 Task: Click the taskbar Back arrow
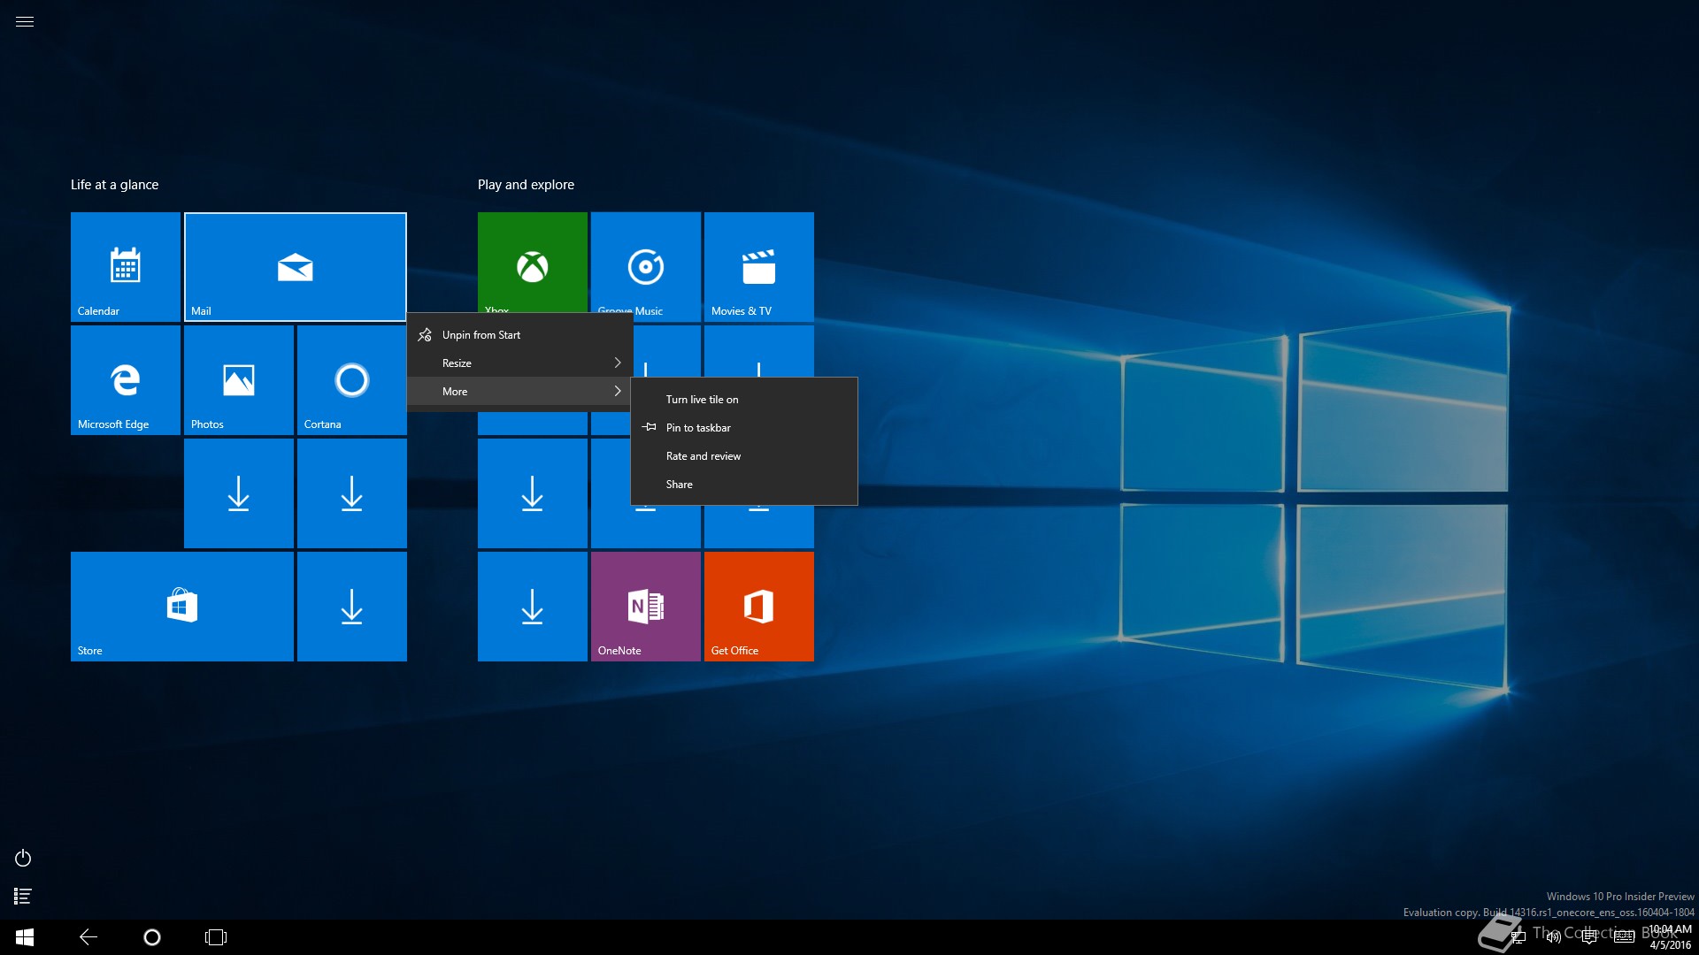point(88,937)
